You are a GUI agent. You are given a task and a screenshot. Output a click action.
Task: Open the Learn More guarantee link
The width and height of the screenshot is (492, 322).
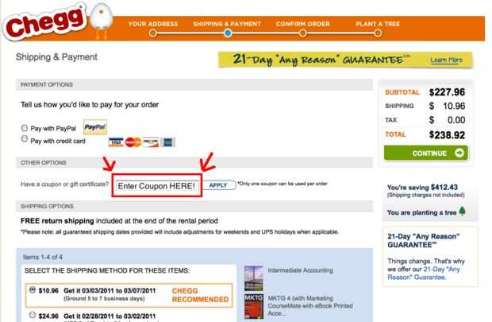446,60
